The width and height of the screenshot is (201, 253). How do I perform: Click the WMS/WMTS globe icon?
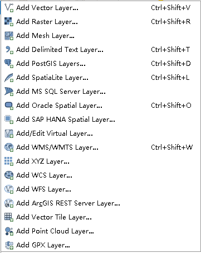click(9, 147)
